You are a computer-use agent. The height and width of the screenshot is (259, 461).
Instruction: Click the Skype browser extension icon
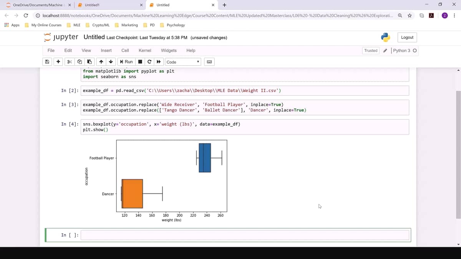(422, 15)
